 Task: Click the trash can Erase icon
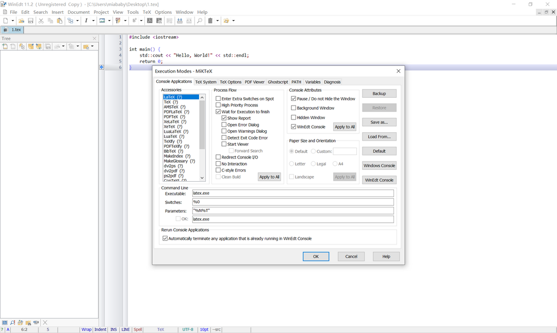click(210, 21)
